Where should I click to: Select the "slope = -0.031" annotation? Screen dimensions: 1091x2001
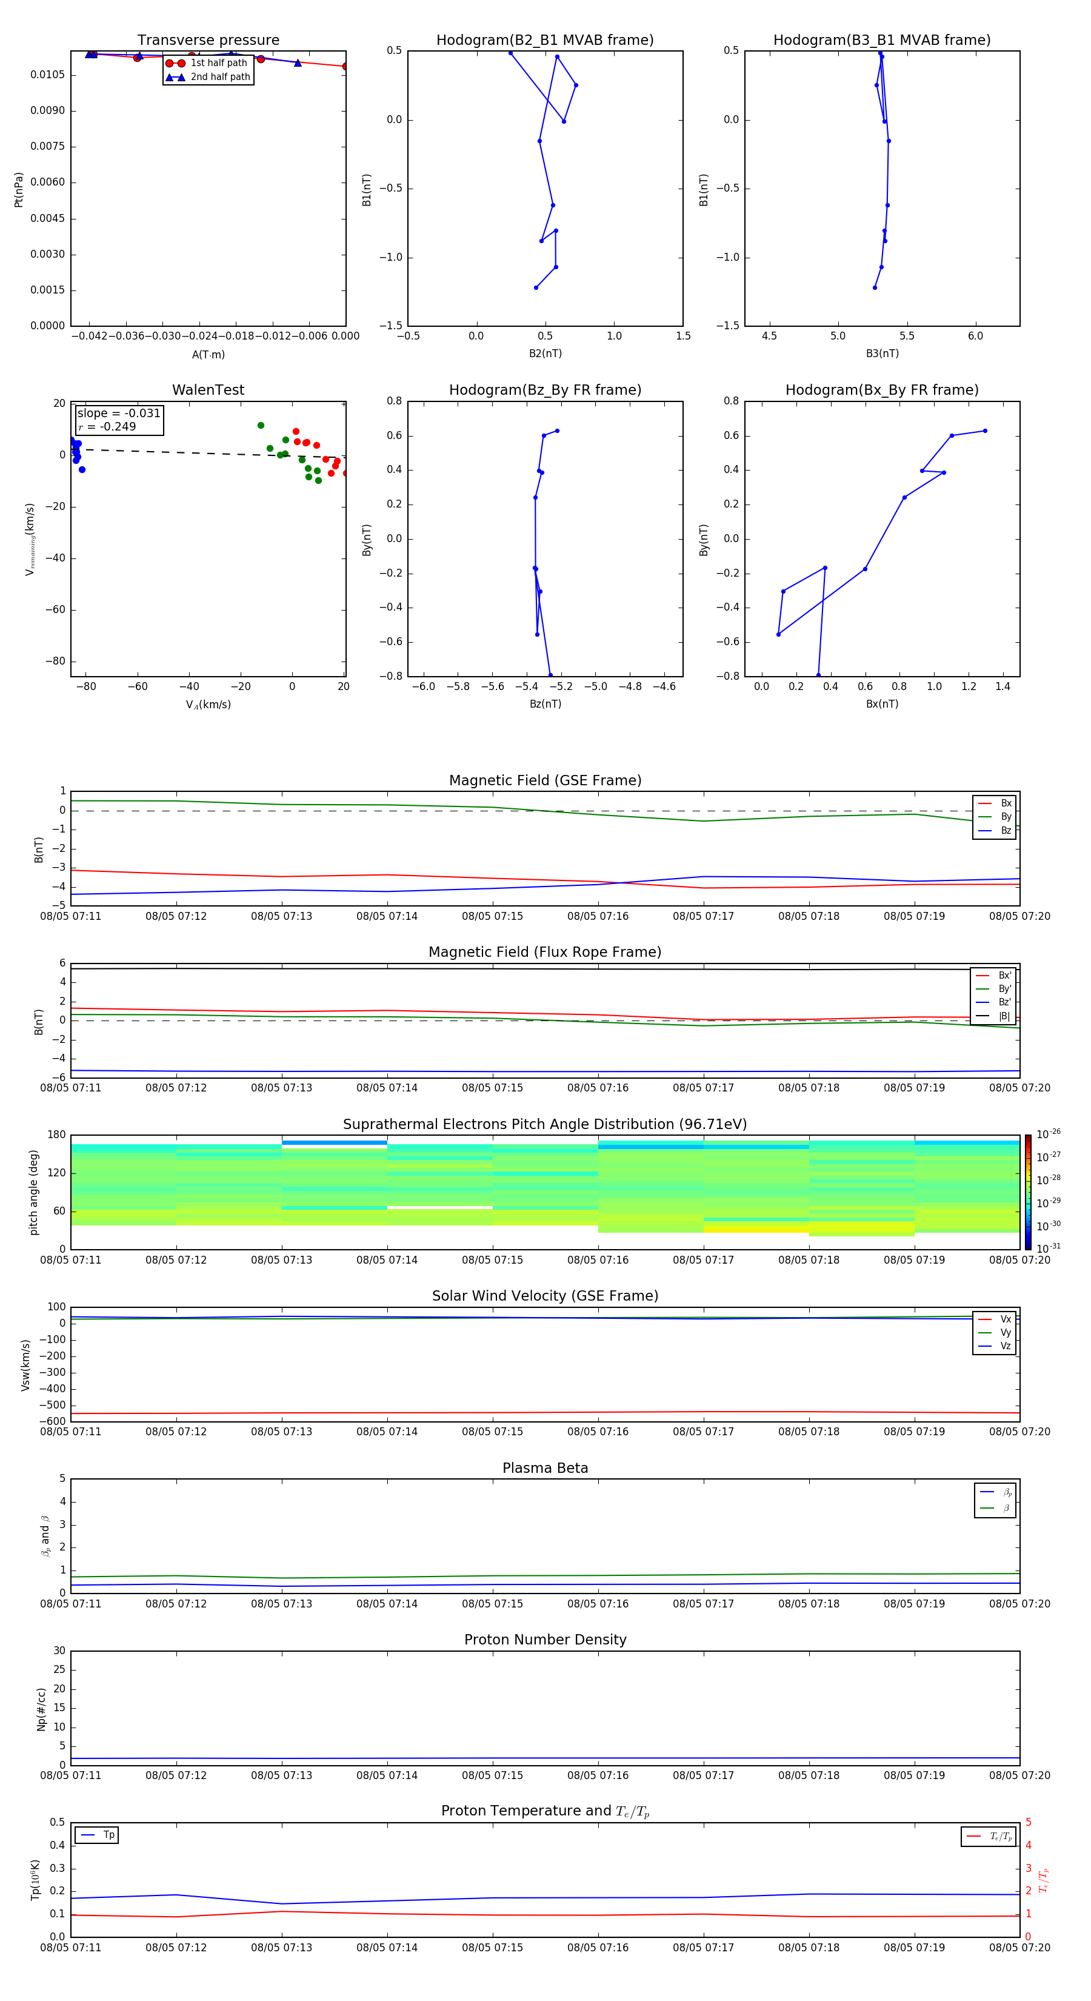tap(119, 414)
